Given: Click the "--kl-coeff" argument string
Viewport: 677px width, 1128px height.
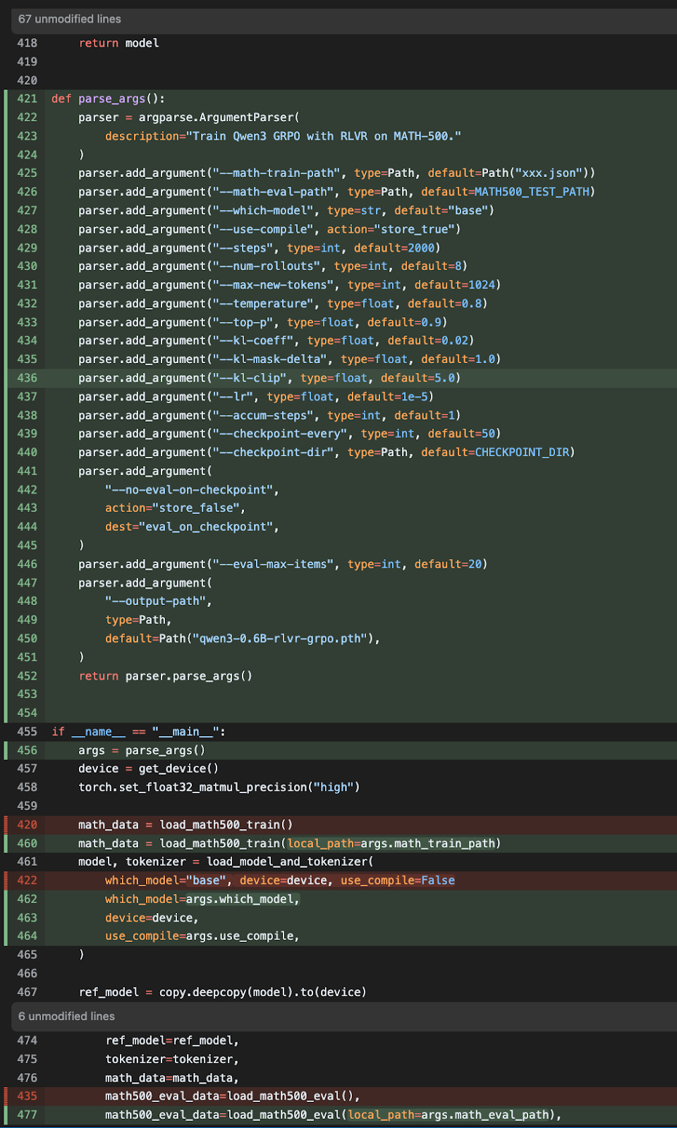Looking at the screenshot, I should point(253,341).
